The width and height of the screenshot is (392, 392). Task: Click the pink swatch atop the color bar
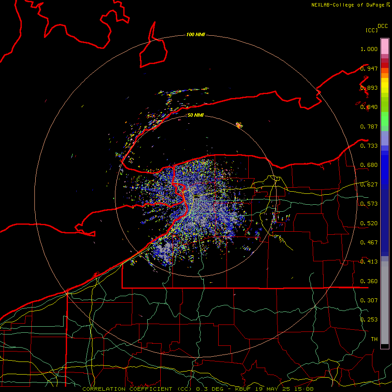tap(385, 47)
